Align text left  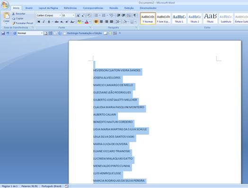coord(96,21)
